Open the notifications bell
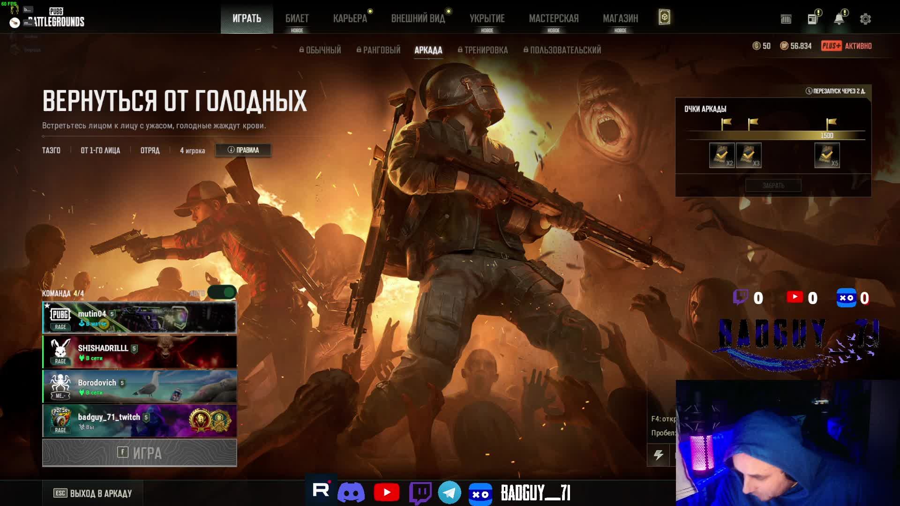The width and height of the screenshot is (900, 506). coord(839,19)
